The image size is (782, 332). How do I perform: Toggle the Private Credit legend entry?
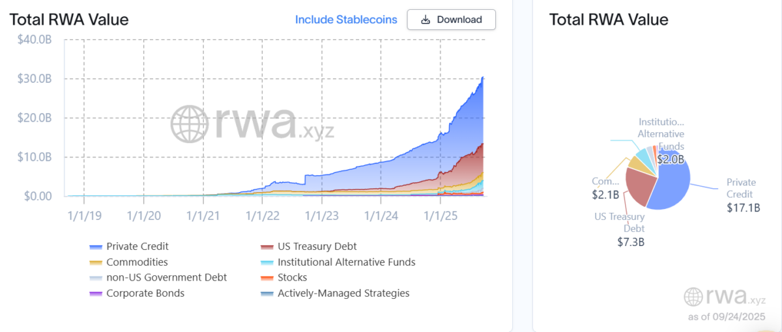[x=129, y=247]
